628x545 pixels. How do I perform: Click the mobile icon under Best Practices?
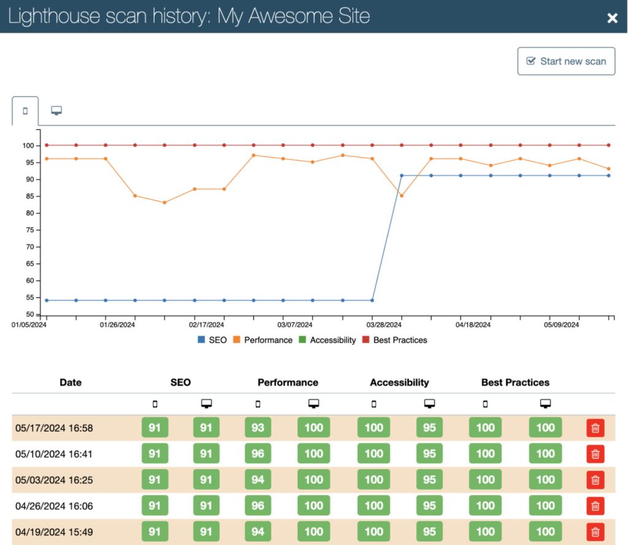point(486,404)
